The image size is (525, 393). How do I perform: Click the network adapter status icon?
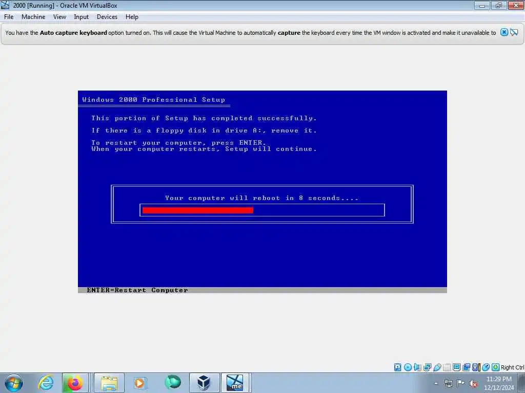pos(427,367)
